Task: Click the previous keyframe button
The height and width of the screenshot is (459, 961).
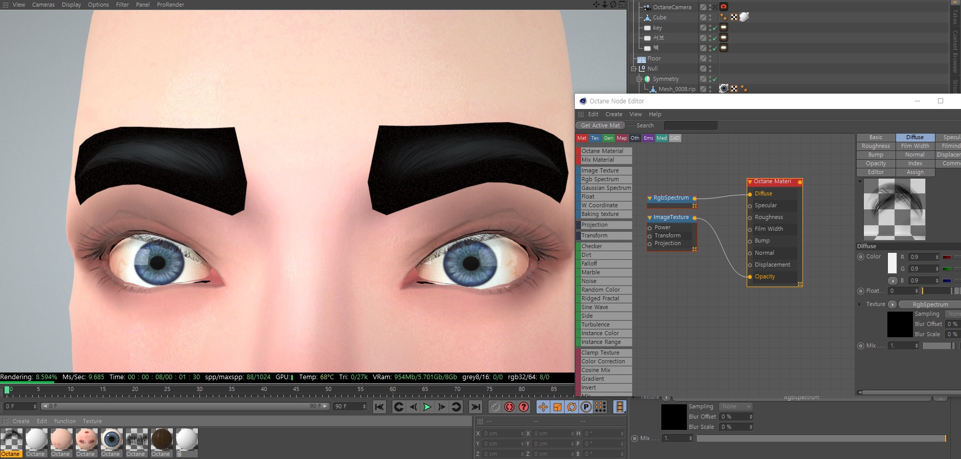Action: 399,407
